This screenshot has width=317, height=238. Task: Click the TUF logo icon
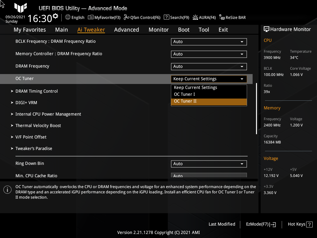coord(20,8)
